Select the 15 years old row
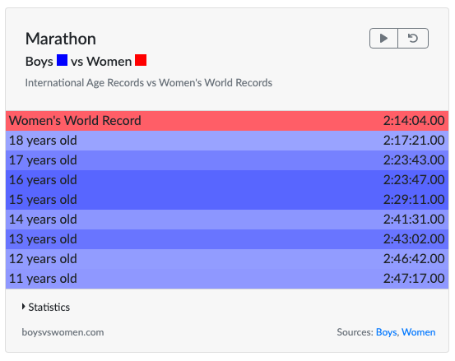This screenshot has width=455, height=361. (227, 200)
